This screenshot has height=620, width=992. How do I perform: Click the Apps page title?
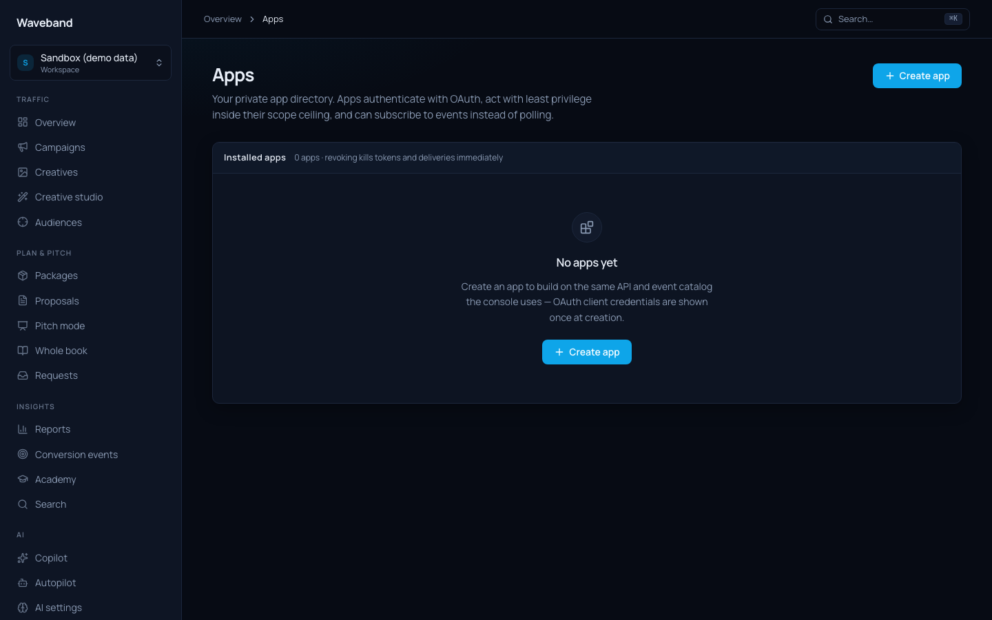point(233,75)
